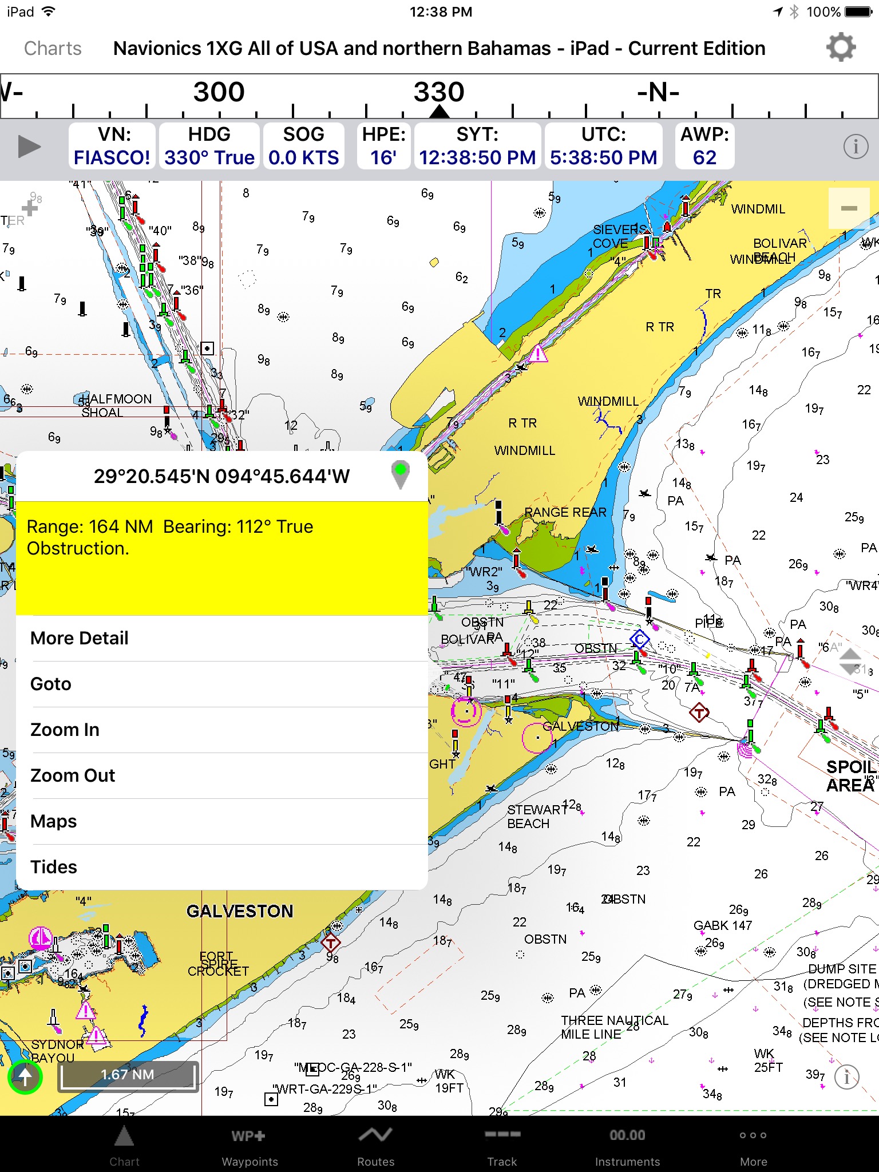Tap the GABK 147 label
The image size is (879, 1172).
[x=723, y=925]
